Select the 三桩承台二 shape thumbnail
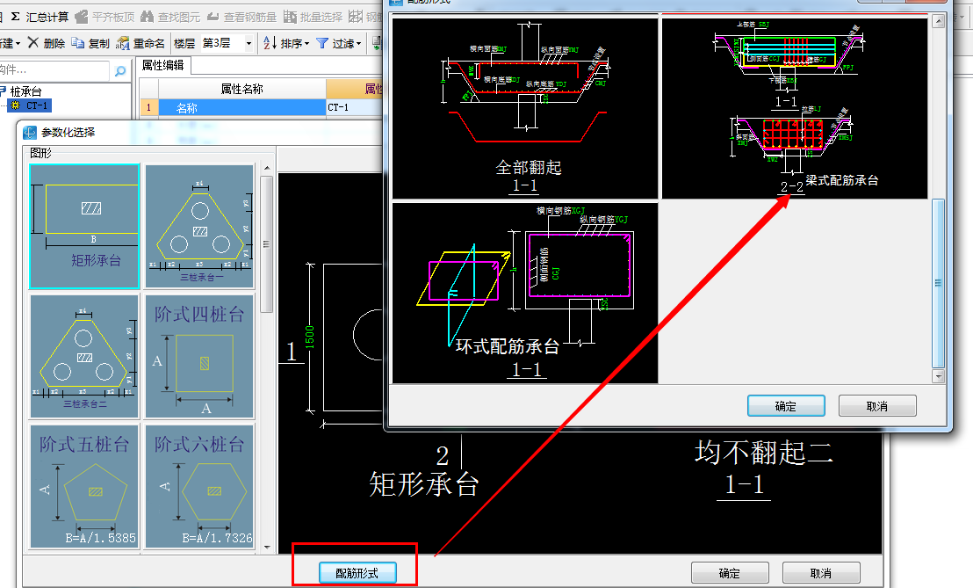The width and height of the screenshot is (973, 588). coord(84,356)
